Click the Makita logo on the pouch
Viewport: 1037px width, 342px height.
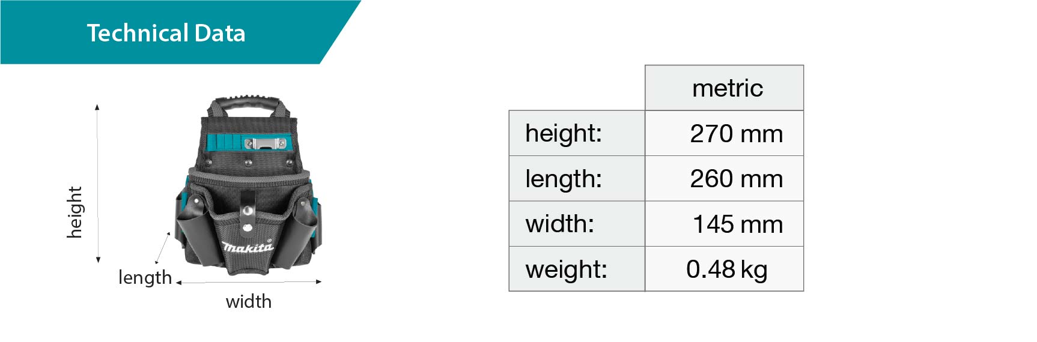248,247
